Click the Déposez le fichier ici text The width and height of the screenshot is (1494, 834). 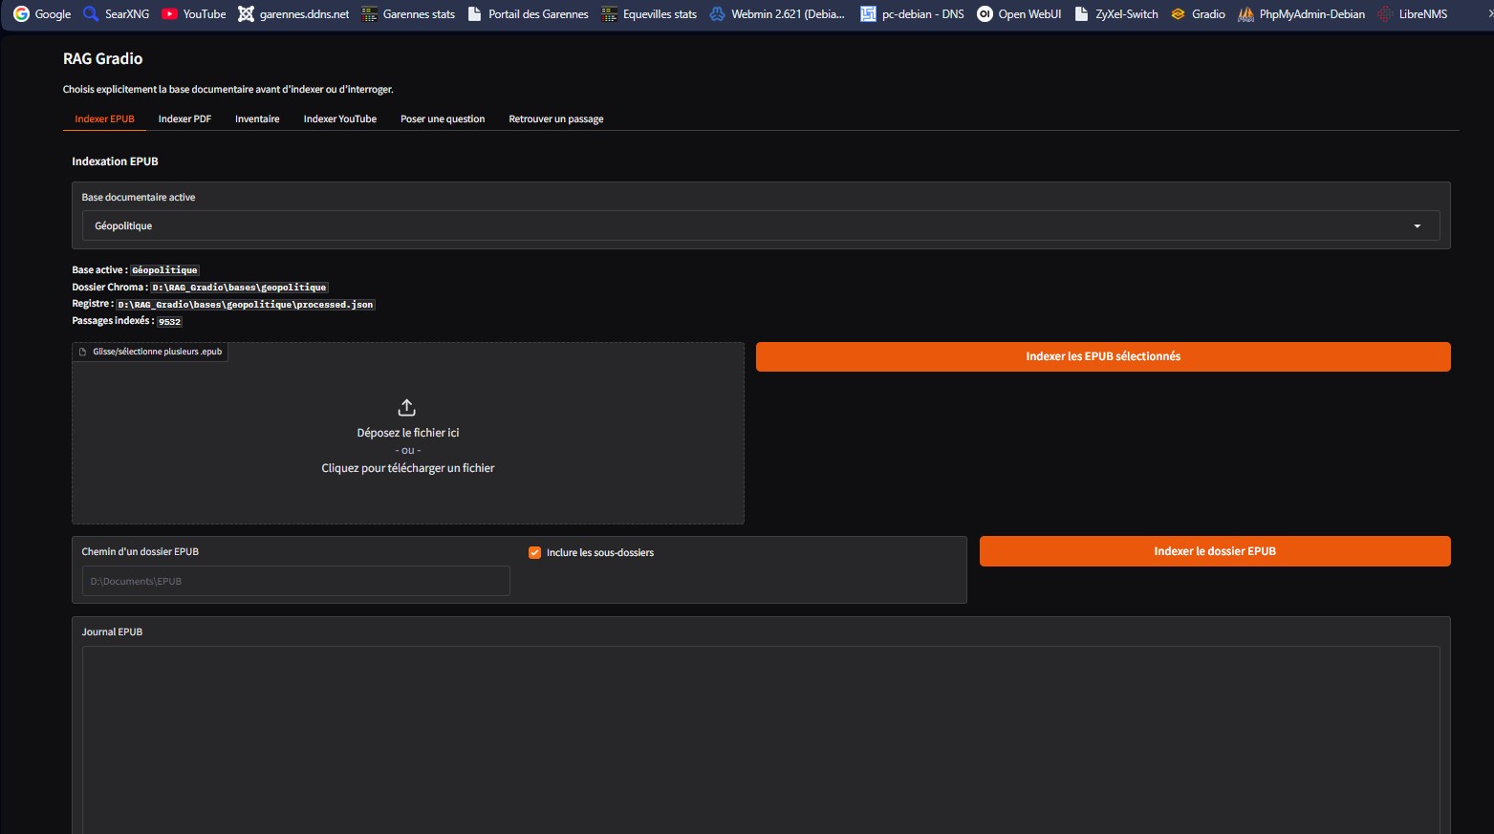408,433
